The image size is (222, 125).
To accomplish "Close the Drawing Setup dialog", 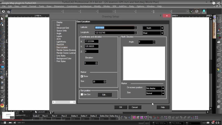I will click(x=167, y=16).
